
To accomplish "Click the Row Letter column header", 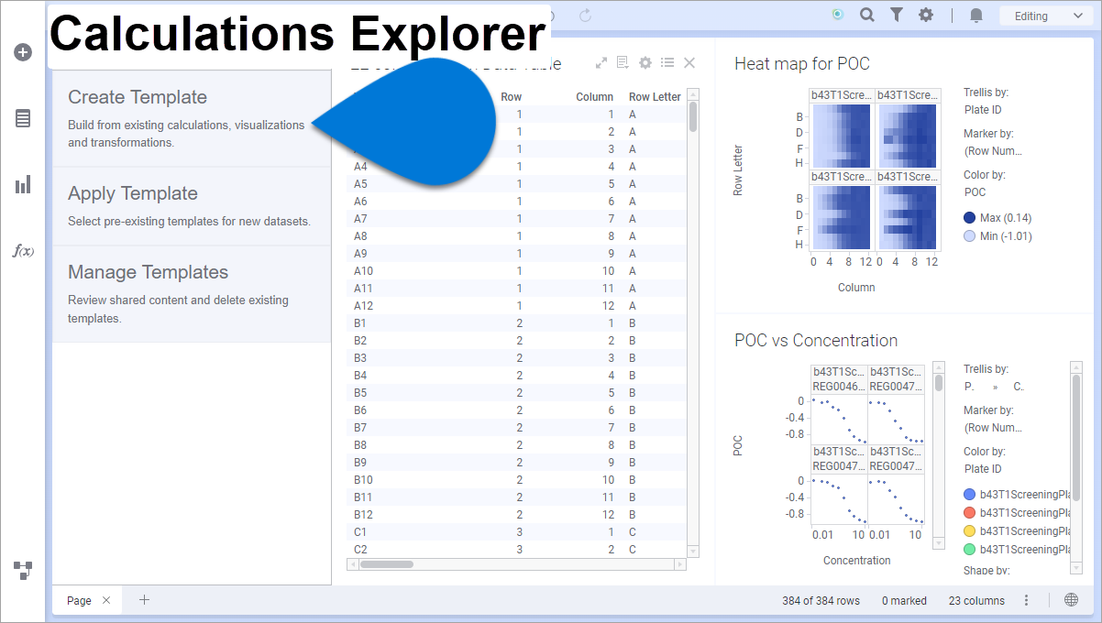I will coord(655,97).
